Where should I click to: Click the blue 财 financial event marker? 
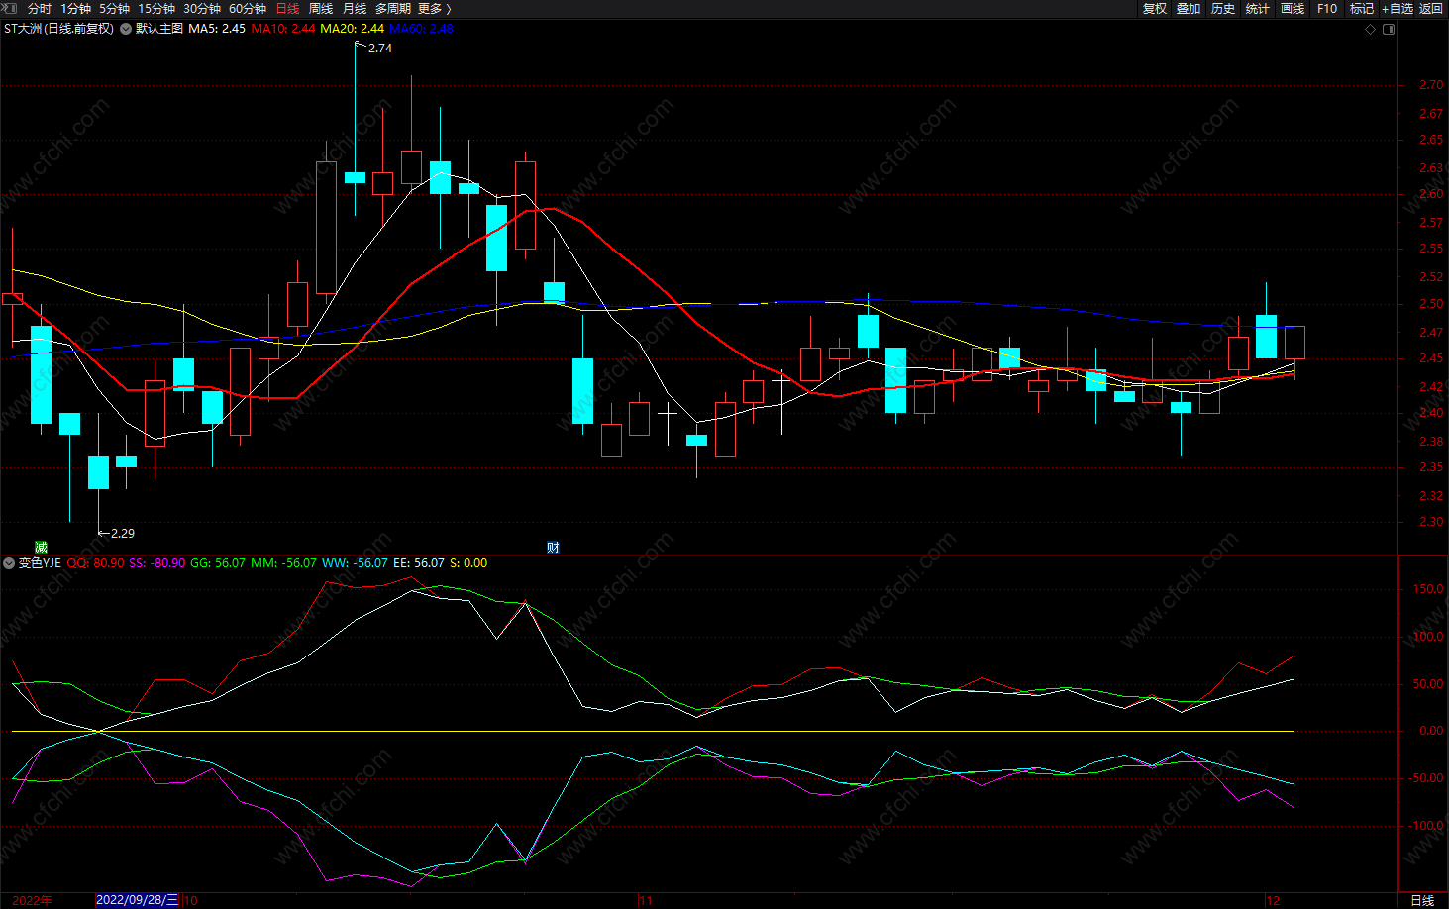point(553,547)
